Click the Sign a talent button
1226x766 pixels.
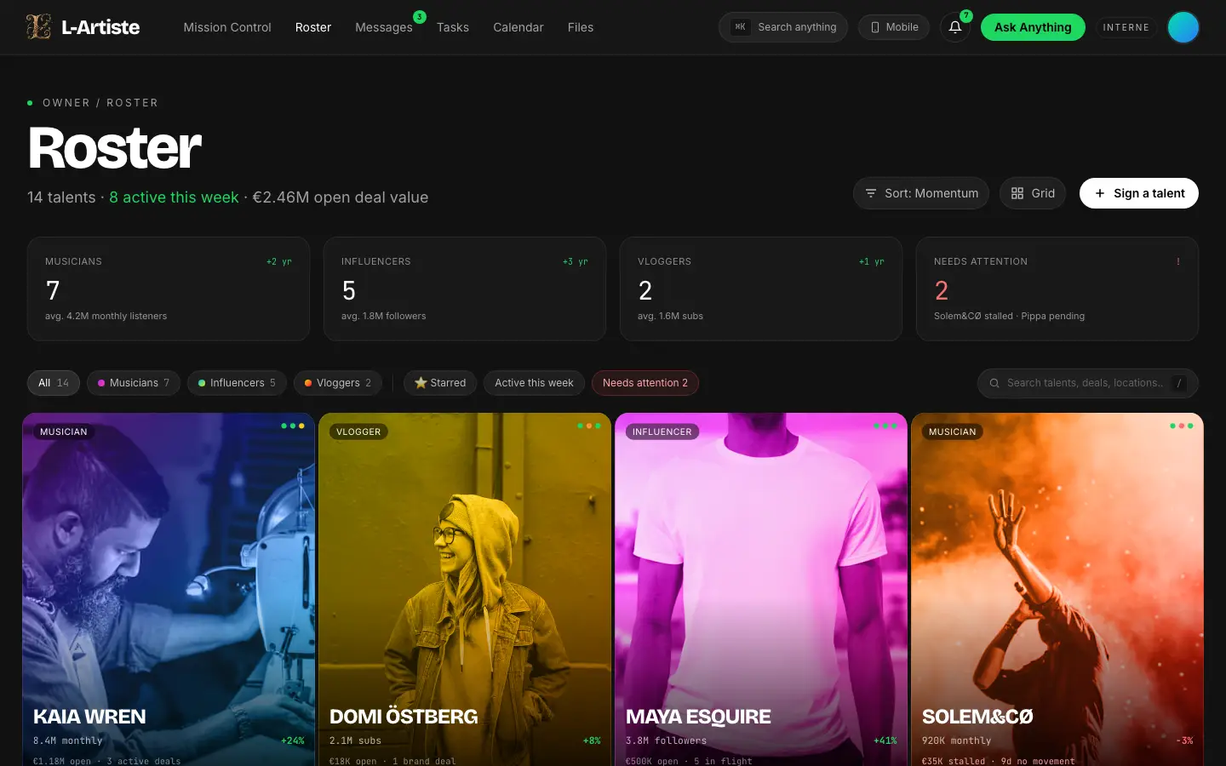(1139, 193)
